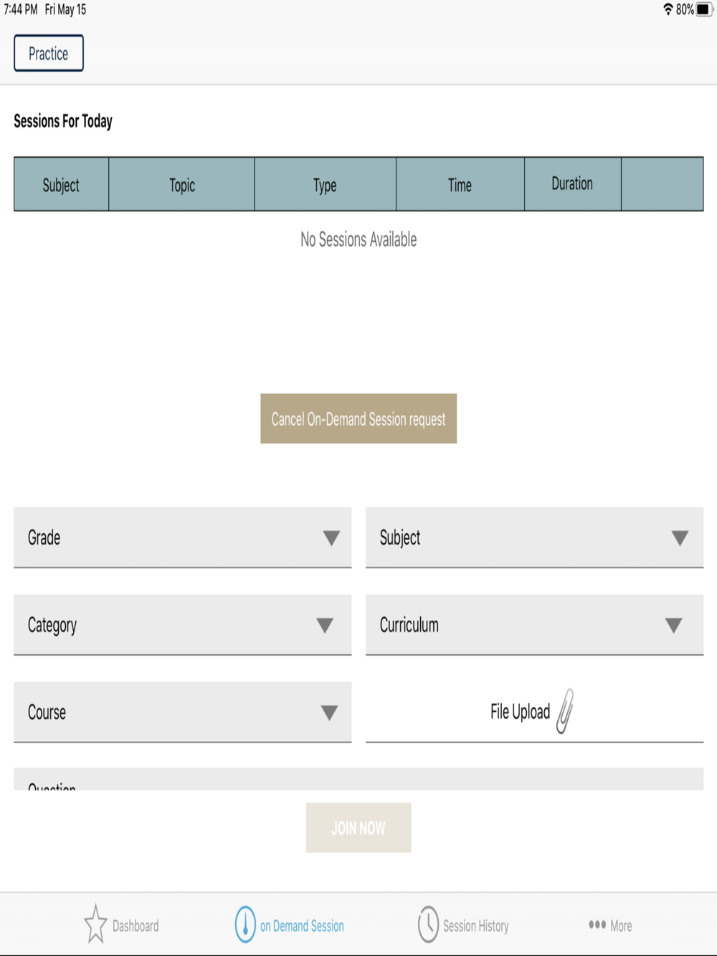Viewport: 717px width, 956px height.
Task: Click the paperclip attachment icon
Action: pyautogui.click(x=566, y=711)
